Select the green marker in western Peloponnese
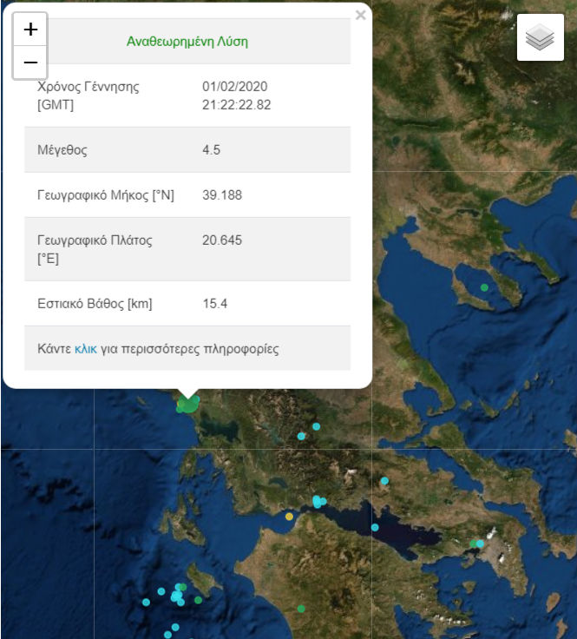The height and width of the screenshot is (639, 577). pos(301,609)
